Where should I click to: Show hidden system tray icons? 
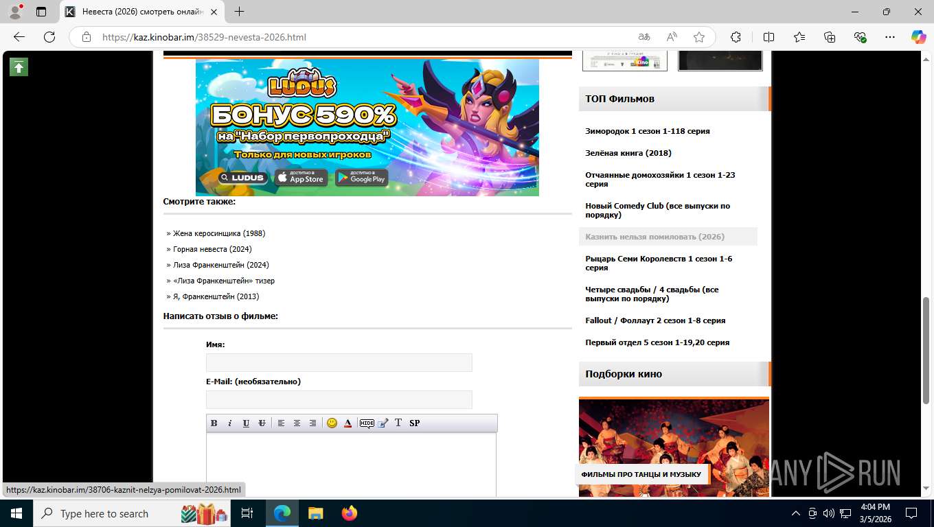(x=796, y=513)
